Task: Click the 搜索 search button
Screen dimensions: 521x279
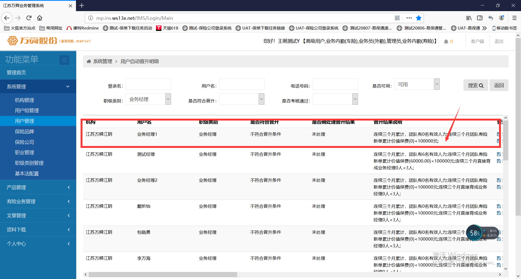Action: 475,85
